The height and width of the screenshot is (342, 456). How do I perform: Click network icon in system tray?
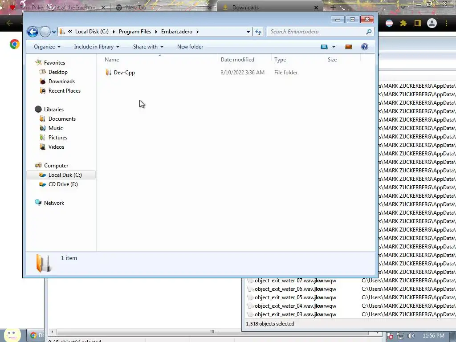point(400,336)
